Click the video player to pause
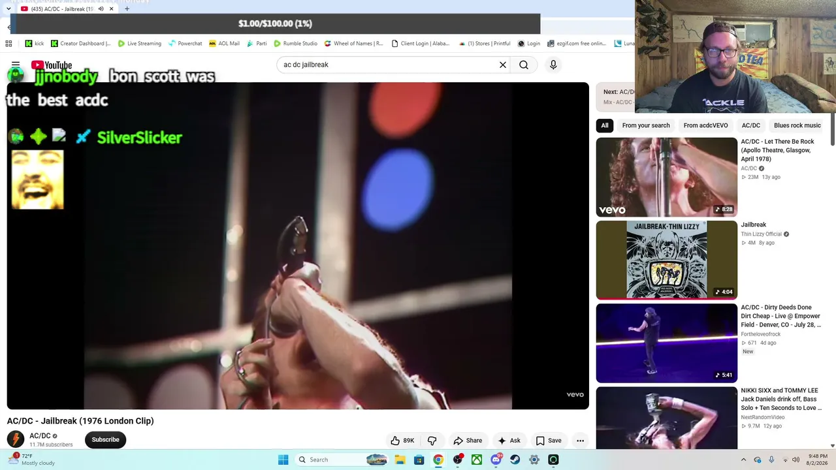The height and width of the screenshot is (470, 836). (x=298, y=245)
